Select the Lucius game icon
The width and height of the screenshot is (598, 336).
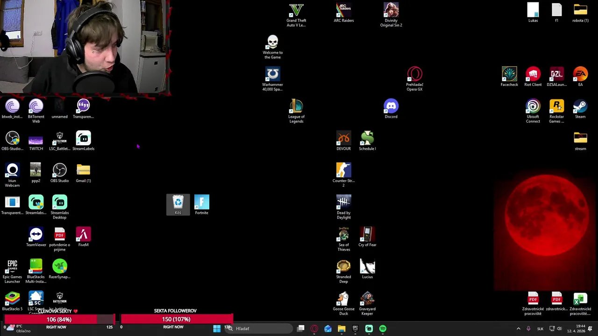(367, 269)
